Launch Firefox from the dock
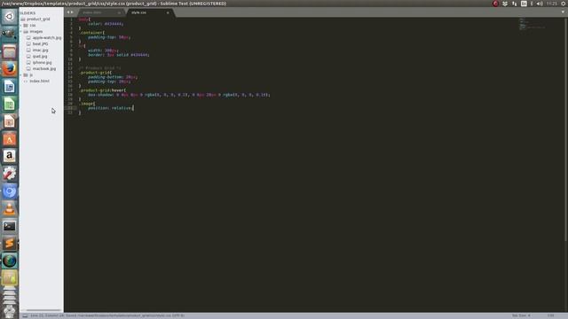The width and height of the screenshot is (568, 319). [x=10, y=69]
